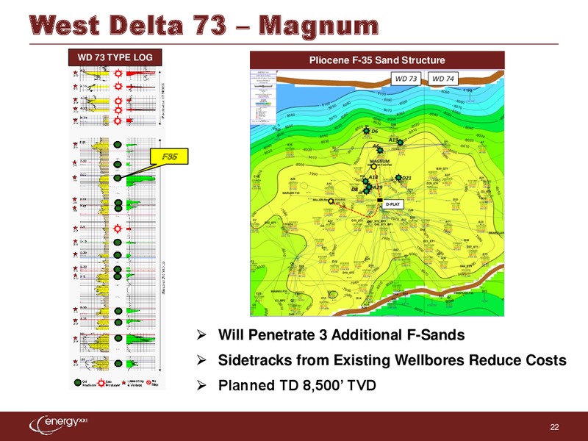Click the Gas Producer legend icon
The width and height of the screenshot is (588, 441).
pyautogui.click(x=101, y=383)
